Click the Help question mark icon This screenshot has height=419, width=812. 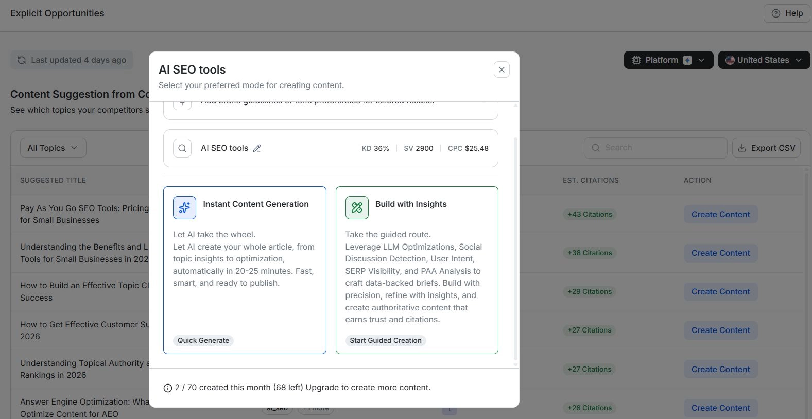point(775,13)
